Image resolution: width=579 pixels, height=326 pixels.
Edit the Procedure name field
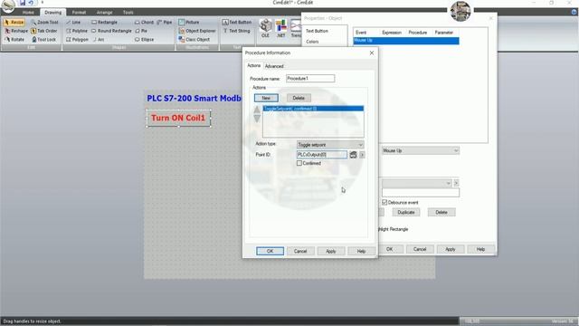coord(310,79)
